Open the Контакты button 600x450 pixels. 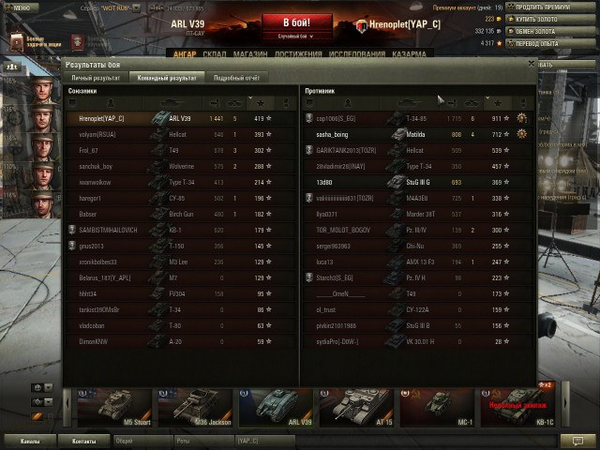pos(83,442)
